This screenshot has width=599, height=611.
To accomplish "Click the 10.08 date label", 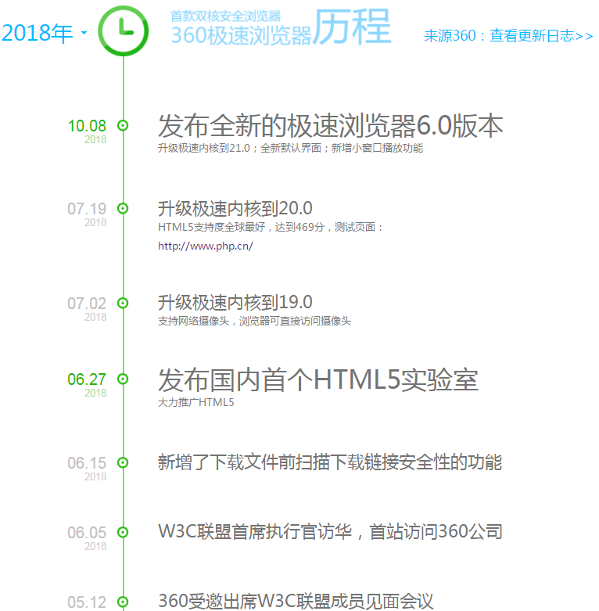I will (x=87, y=126).
